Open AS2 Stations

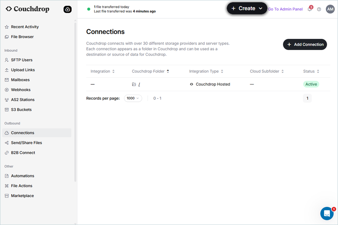pyautogui.click(x=37, y=100)
